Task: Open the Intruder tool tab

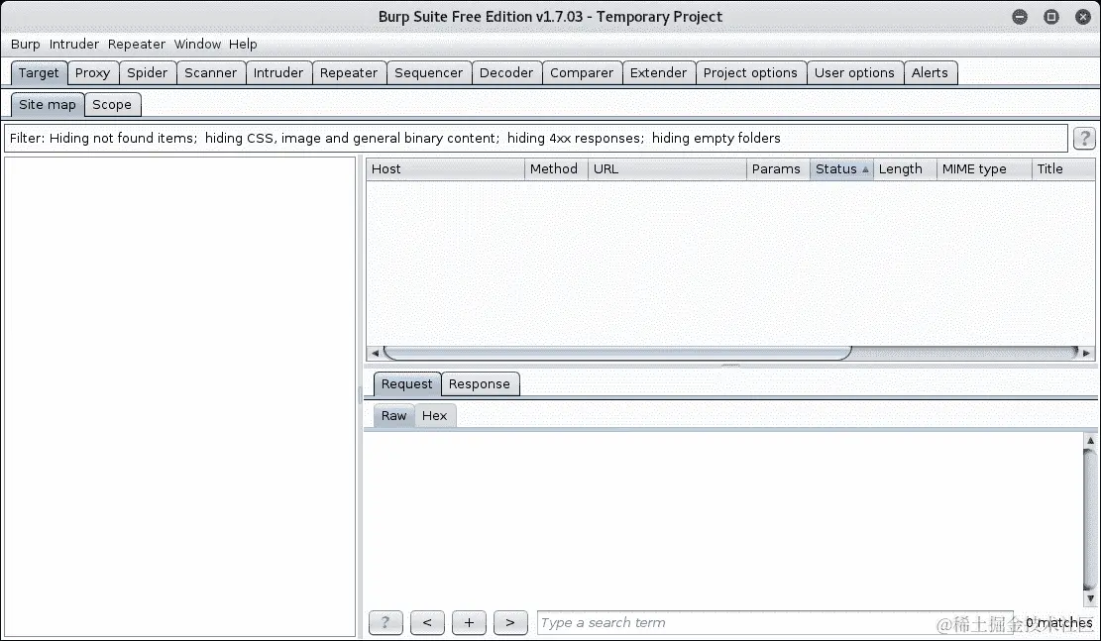Action: 278,73
